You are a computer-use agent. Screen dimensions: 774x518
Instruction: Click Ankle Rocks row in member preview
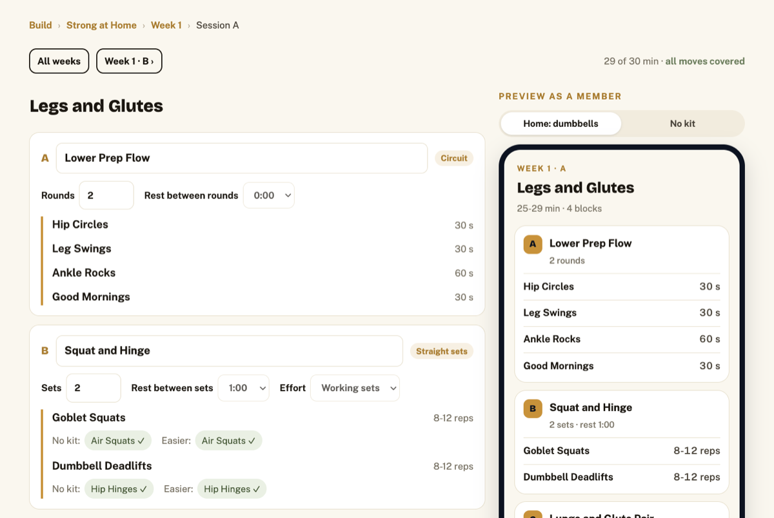(x=622, y=339)
